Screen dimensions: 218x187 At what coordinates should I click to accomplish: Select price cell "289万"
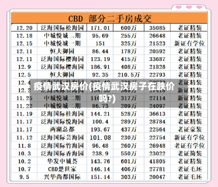pyautogui.click(x=129, y=122)
